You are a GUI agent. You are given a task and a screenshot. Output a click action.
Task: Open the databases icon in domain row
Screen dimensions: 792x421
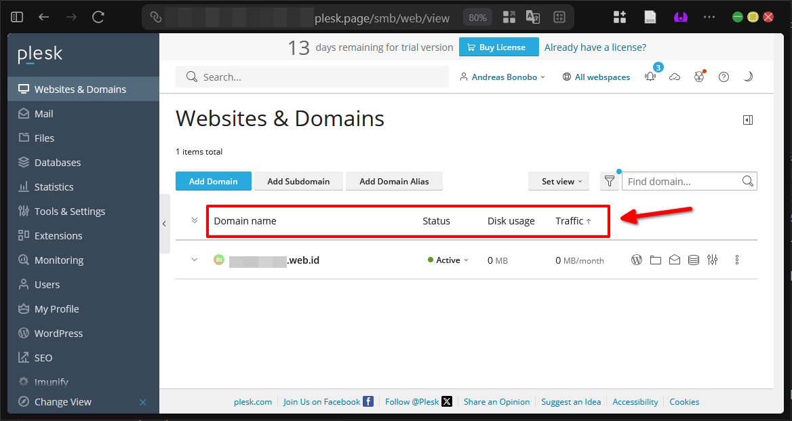pos(693,260)
